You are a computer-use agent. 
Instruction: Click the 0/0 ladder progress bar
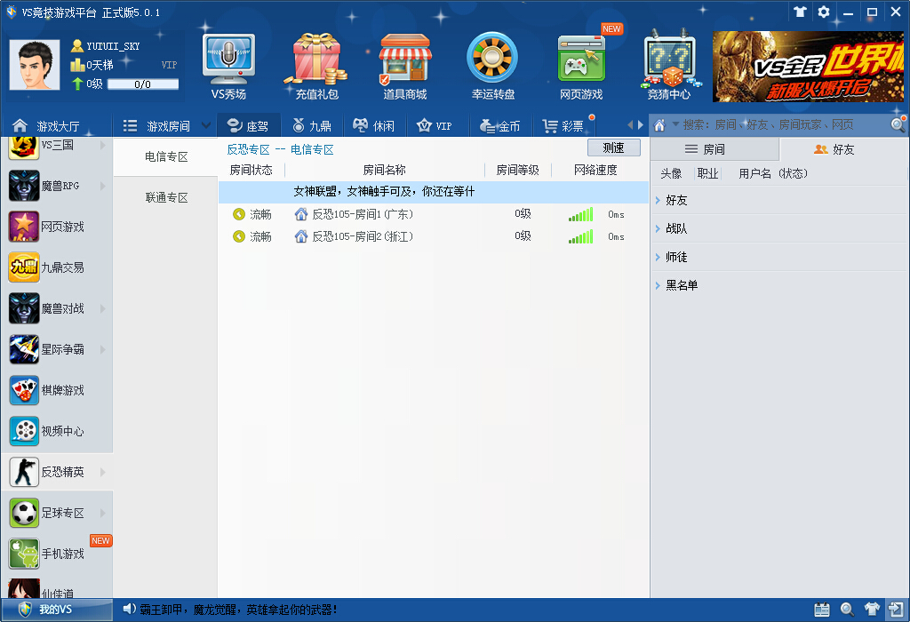[x=142, y=84]
